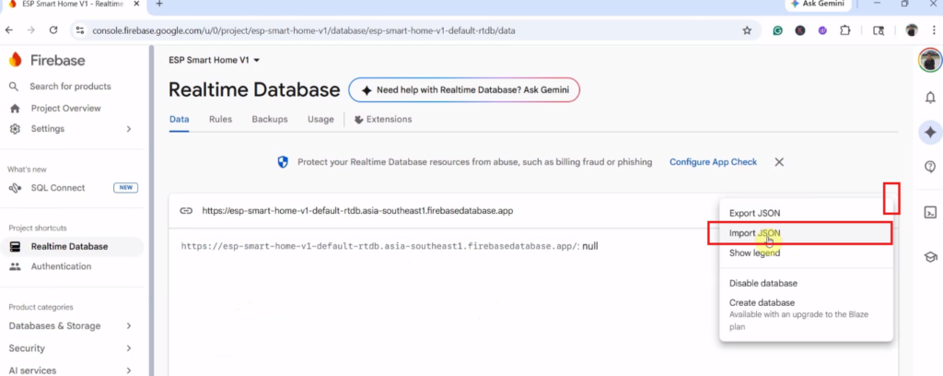
Task: Click the Project Overview home icon
Action: [15, 109]
